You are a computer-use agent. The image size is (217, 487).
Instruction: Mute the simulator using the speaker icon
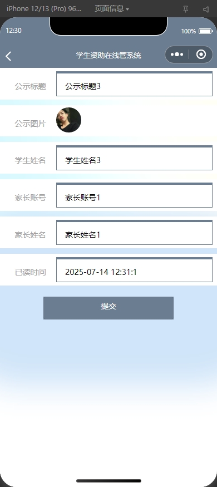coord(206,9)
